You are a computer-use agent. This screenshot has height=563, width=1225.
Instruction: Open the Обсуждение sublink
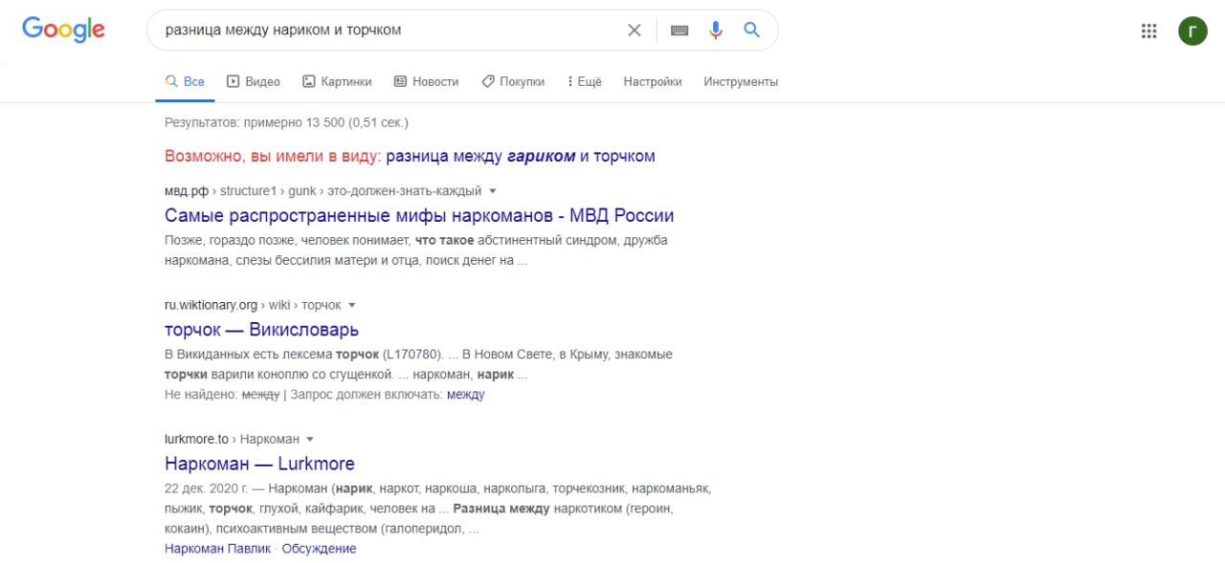[318, 549]
